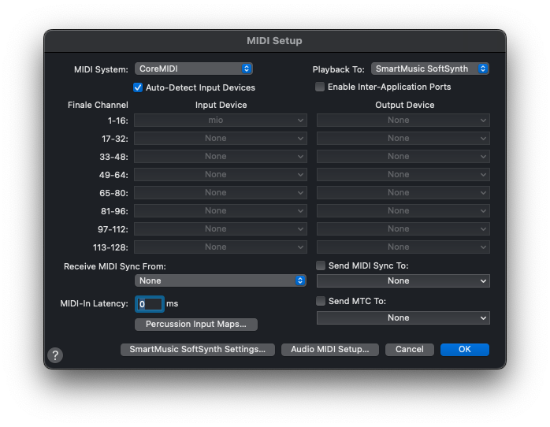
Task: Open output device dropdown for channels 113-128
Action: [403, 247]
